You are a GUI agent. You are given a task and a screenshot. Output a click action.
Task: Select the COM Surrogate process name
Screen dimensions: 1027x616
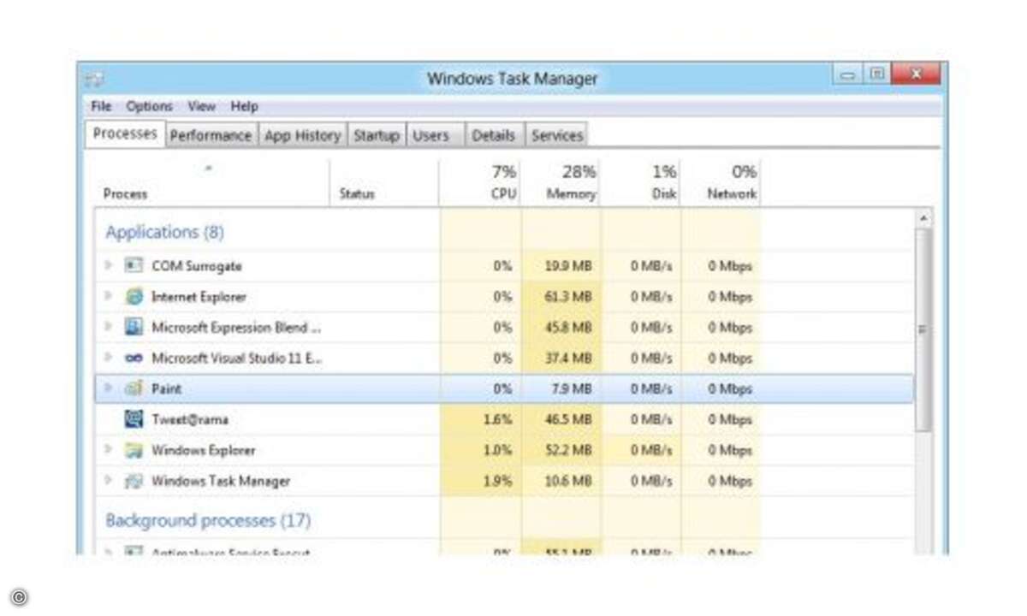pos(197,266)
